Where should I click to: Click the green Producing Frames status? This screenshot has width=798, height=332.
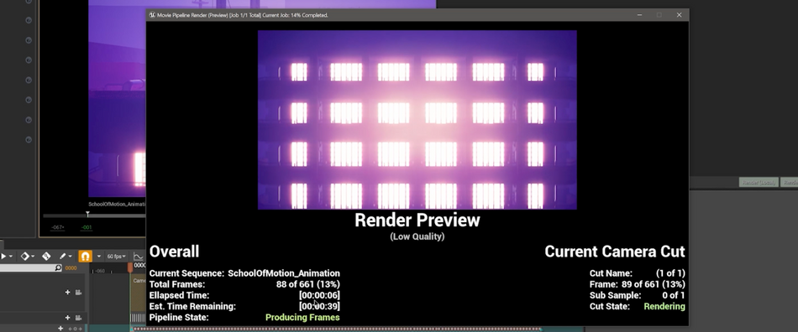click(x=302, y=317)
